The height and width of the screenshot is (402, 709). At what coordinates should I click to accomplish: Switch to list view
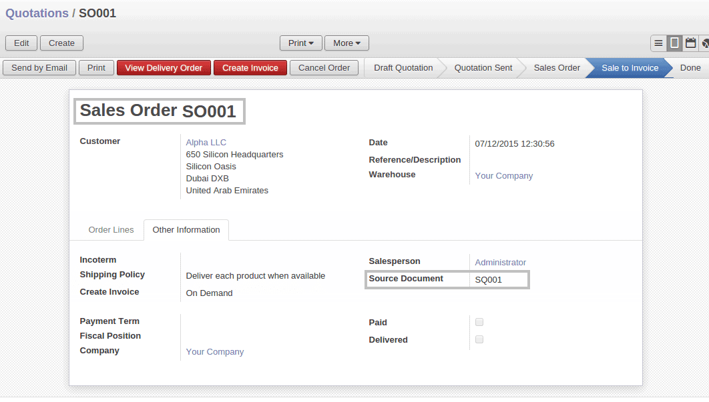coord(659,42)
